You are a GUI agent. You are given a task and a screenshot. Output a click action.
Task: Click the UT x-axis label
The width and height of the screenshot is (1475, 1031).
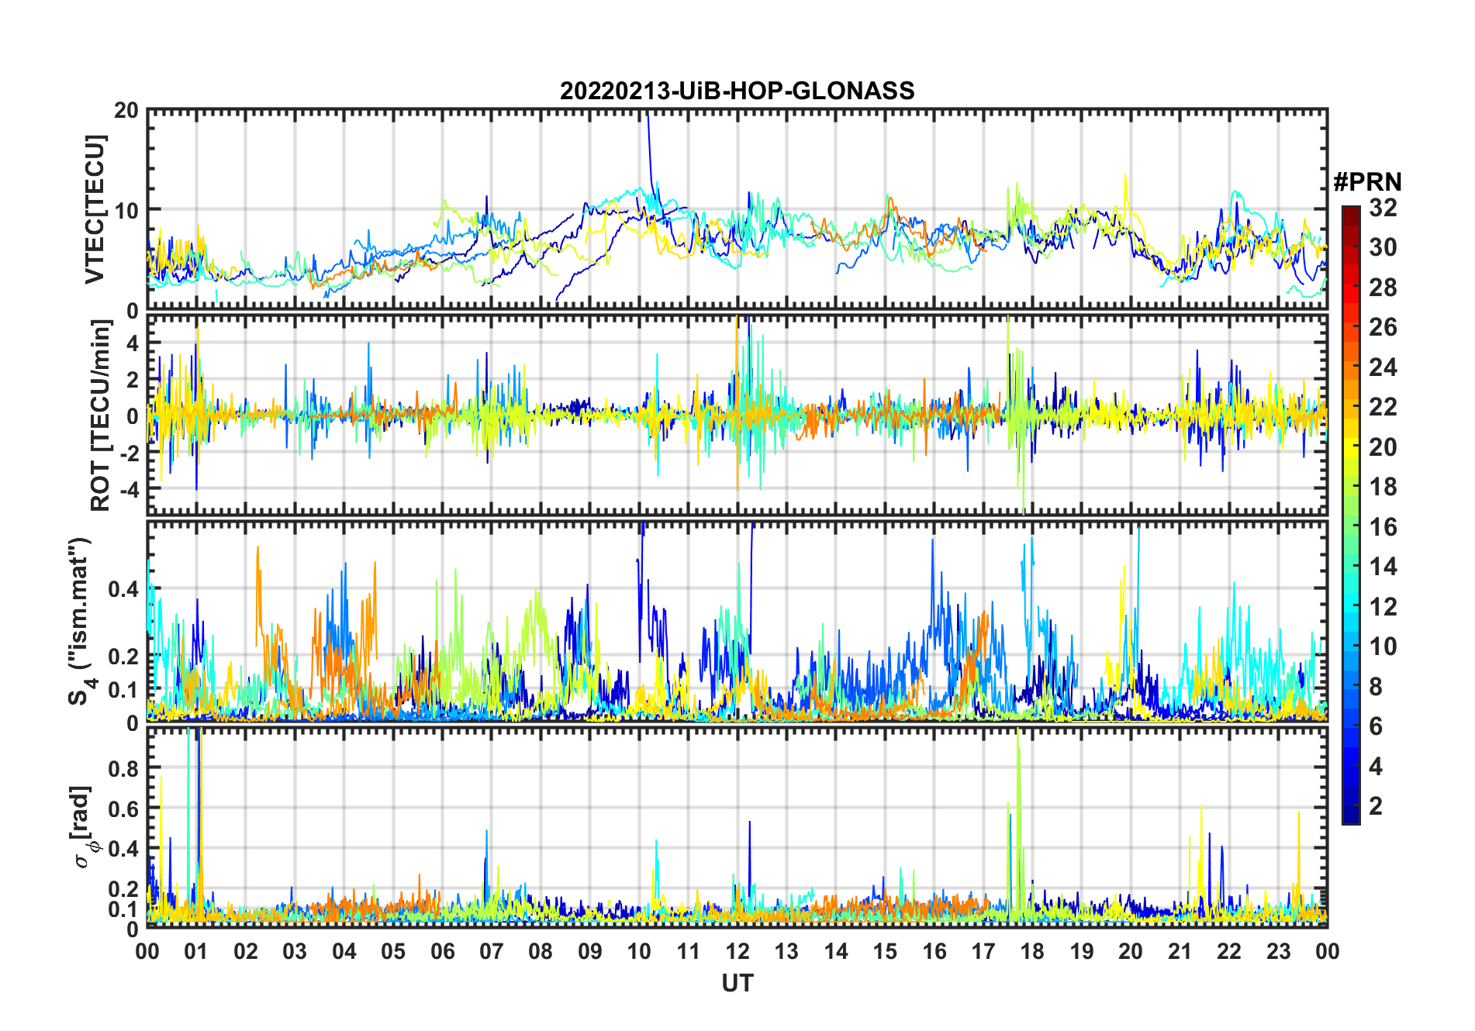737,983
